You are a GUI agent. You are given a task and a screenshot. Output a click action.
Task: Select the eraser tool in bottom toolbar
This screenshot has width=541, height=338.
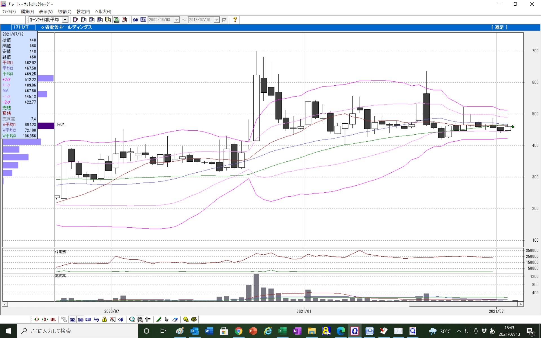pos(175,319)
